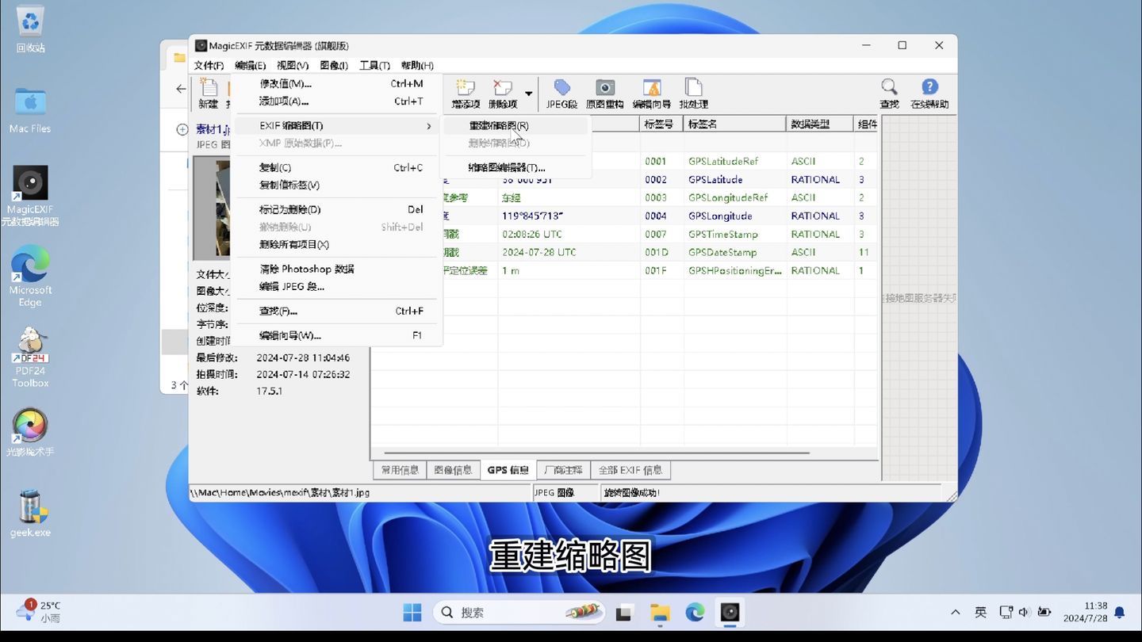Open the dropdown arrow beside 删除项
1142x642 pixels.
529,94
